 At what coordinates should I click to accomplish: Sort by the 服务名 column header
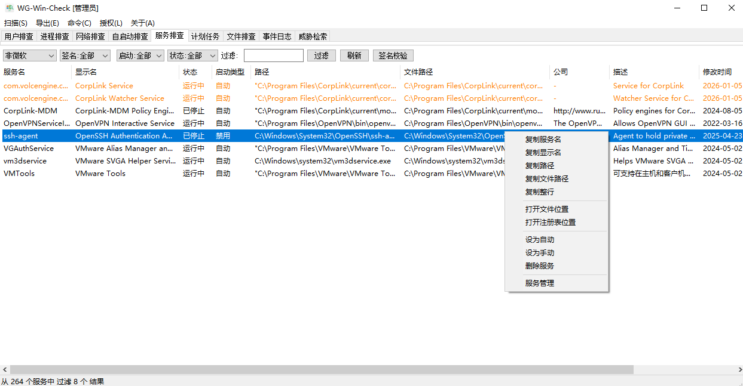point(14,72)
